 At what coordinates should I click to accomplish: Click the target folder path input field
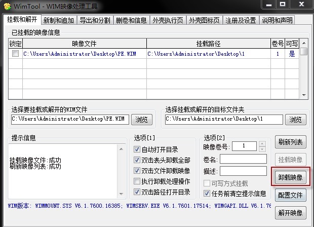(224, 119)
